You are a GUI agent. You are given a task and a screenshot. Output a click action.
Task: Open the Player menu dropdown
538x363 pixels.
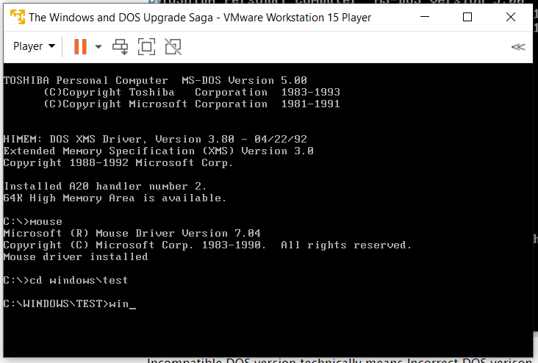click(x=34, y=46)
